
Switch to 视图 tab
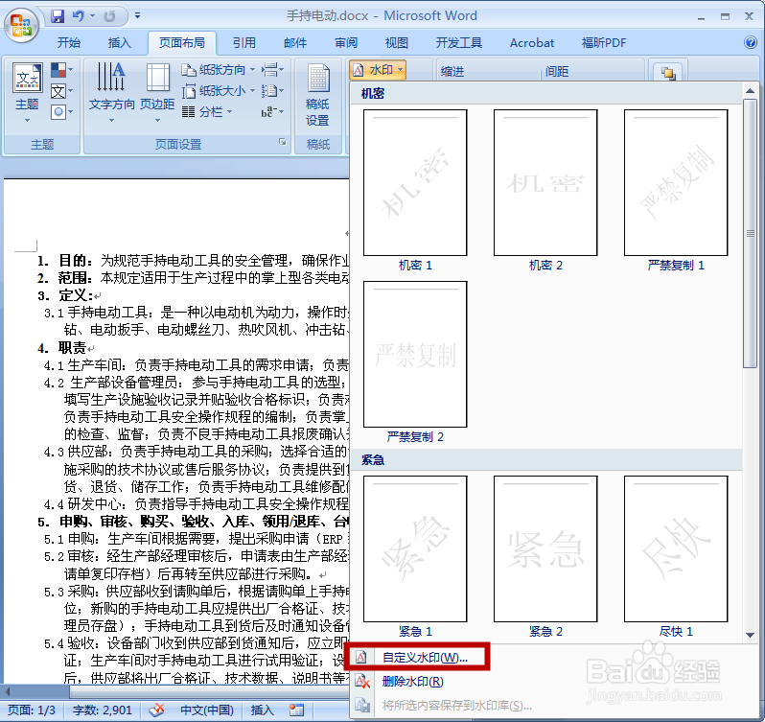[x=397, y=43]
